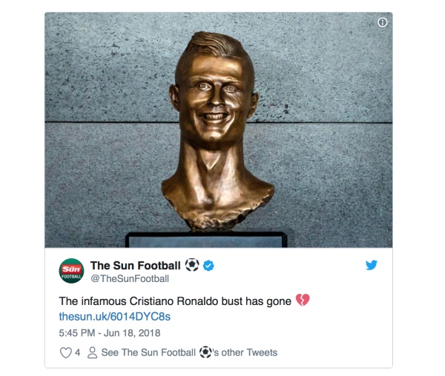
Task: Like the tweet with the heart icon
Action: point(65,352)
